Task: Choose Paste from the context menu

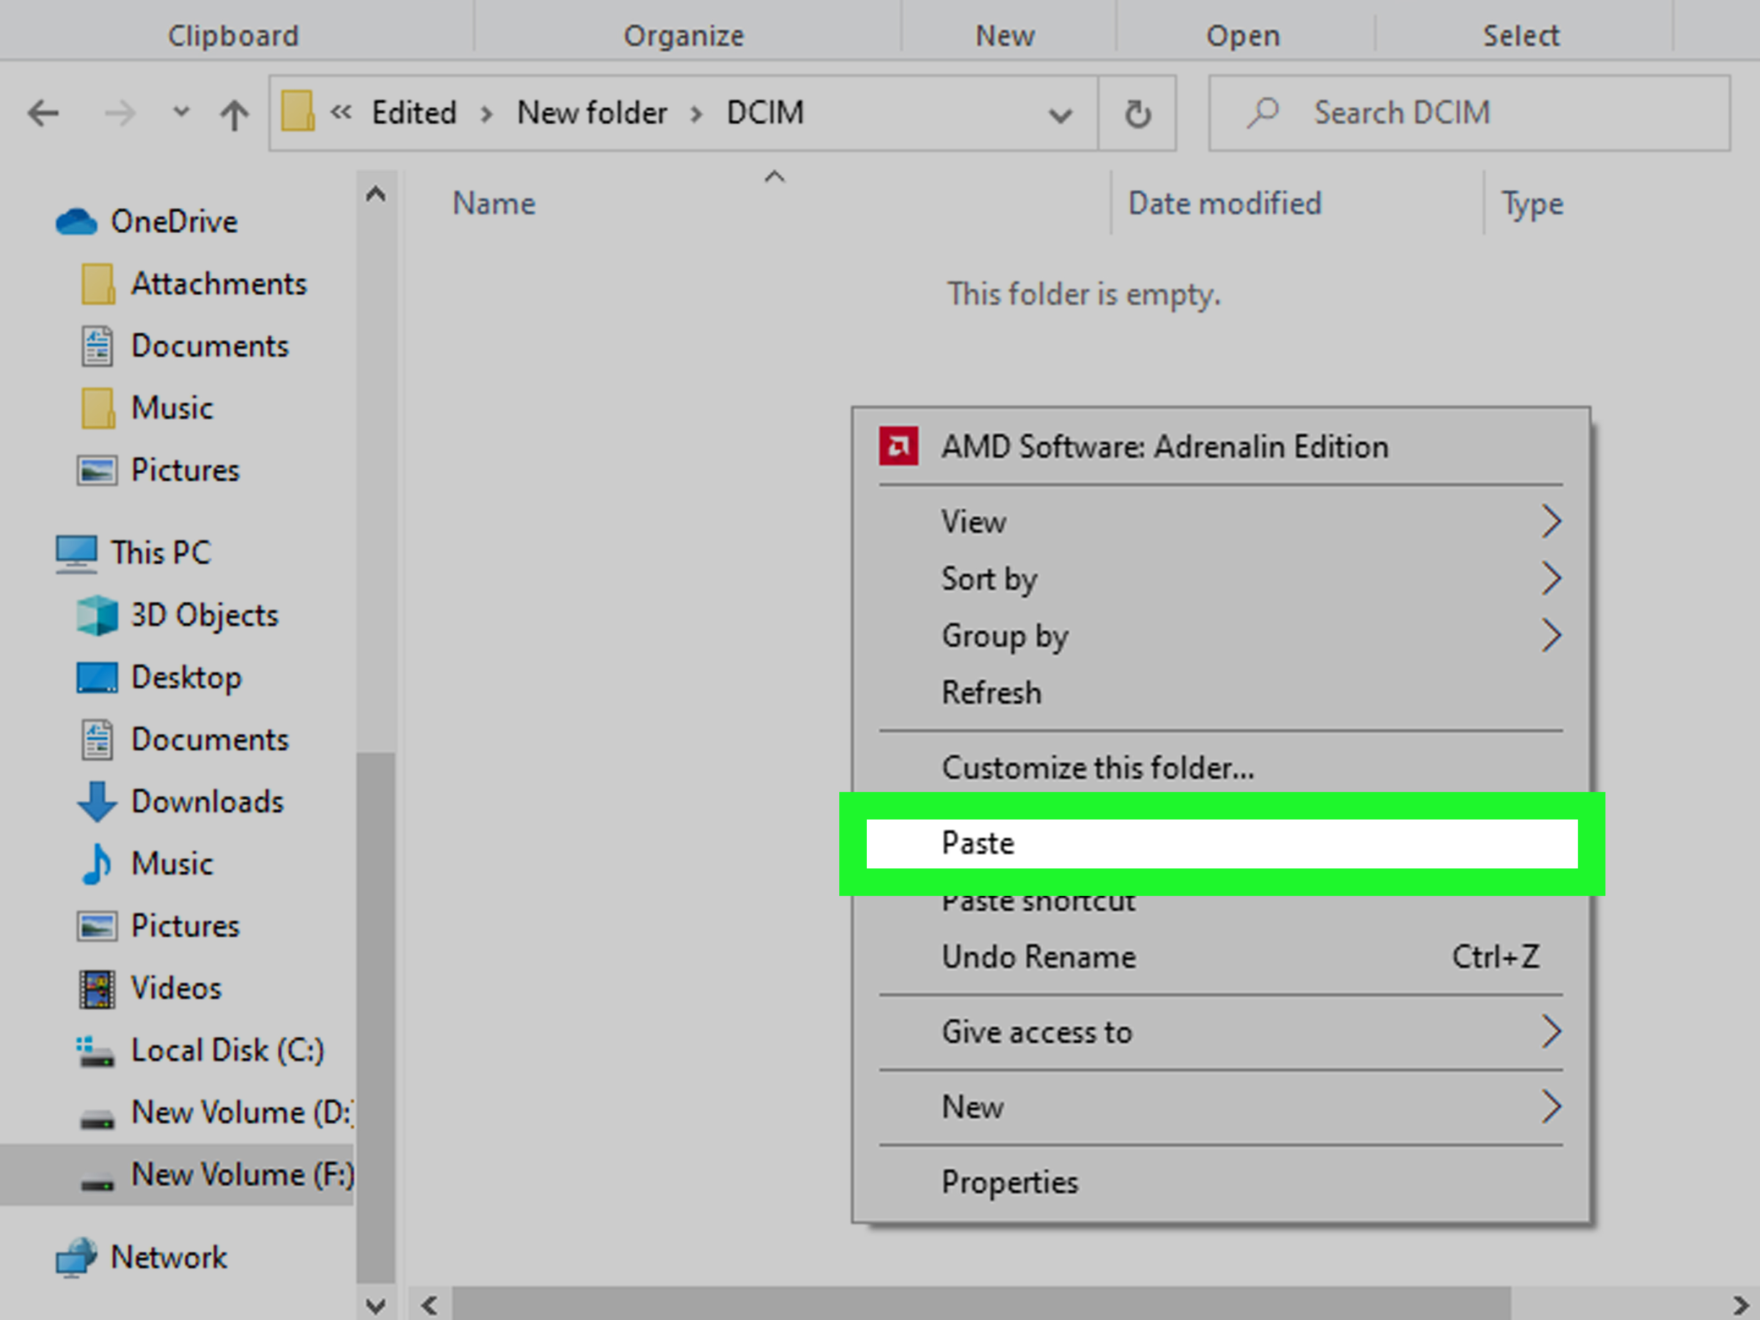Action: 978,843
